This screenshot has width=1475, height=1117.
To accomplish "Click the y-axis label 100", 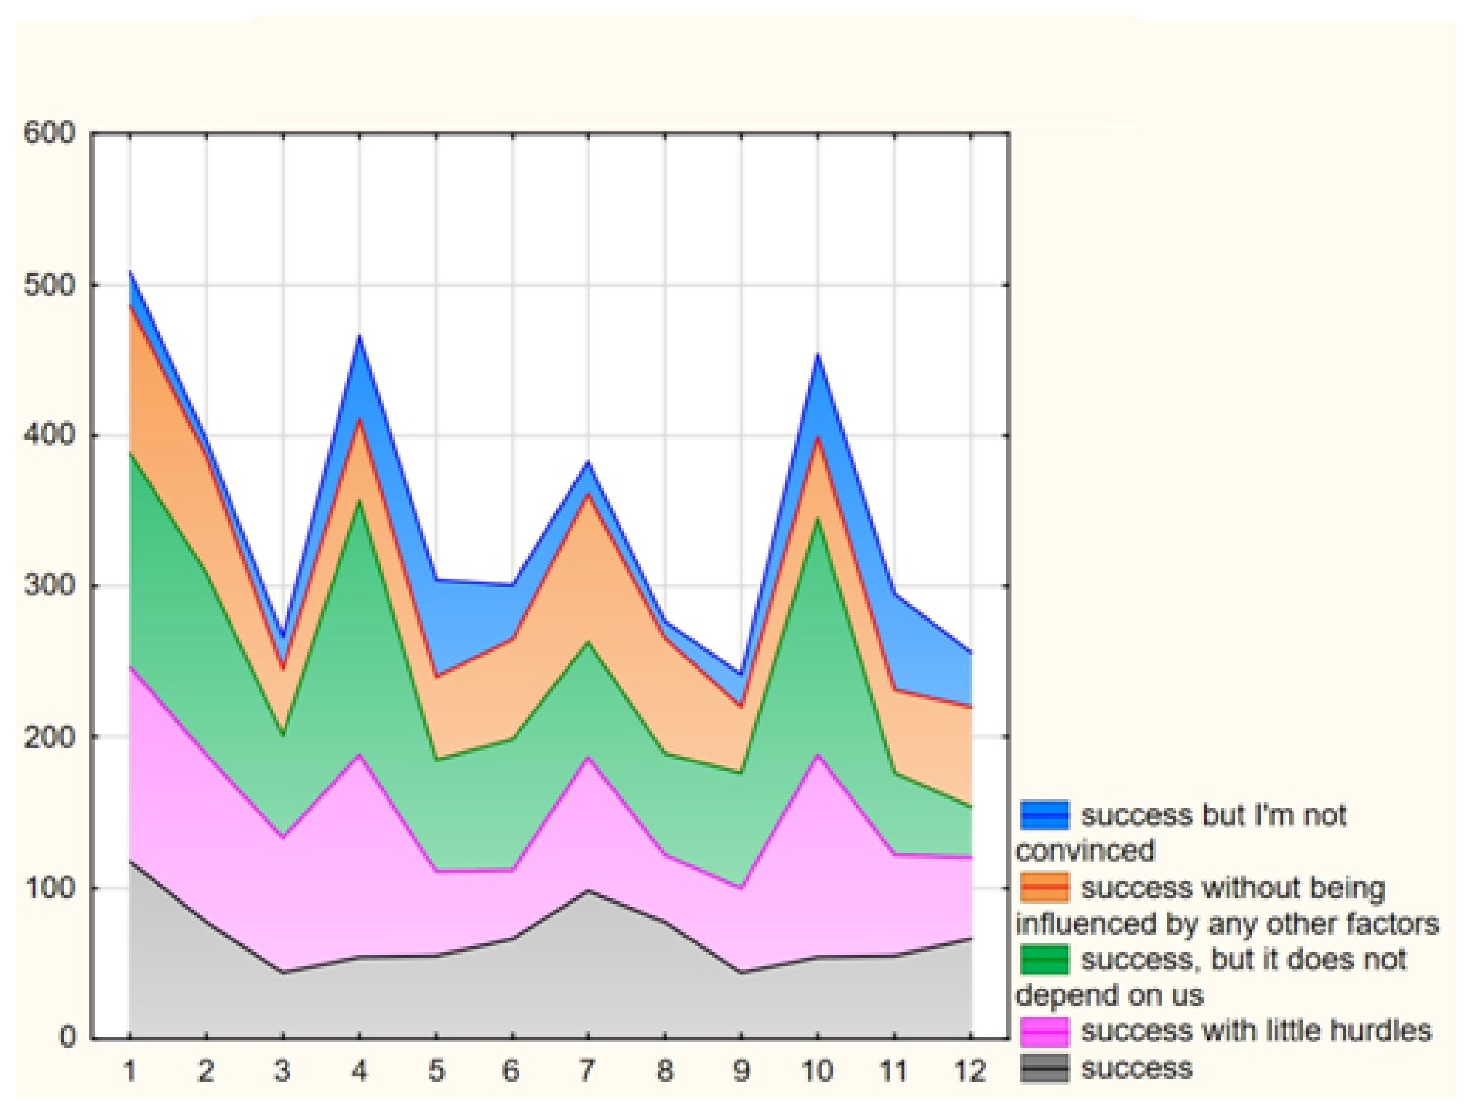I will 51,888.
